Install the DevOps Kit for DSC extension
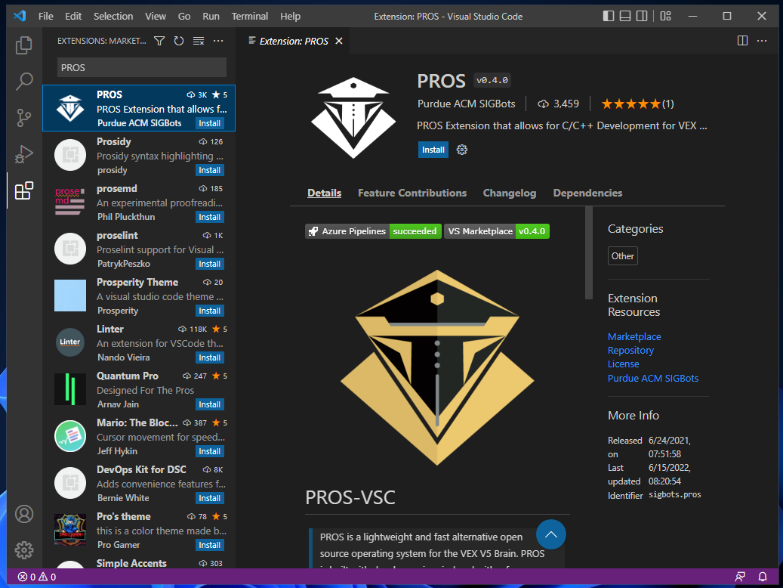The height and width of the screenshot is (588, 783). coord(210,498)
